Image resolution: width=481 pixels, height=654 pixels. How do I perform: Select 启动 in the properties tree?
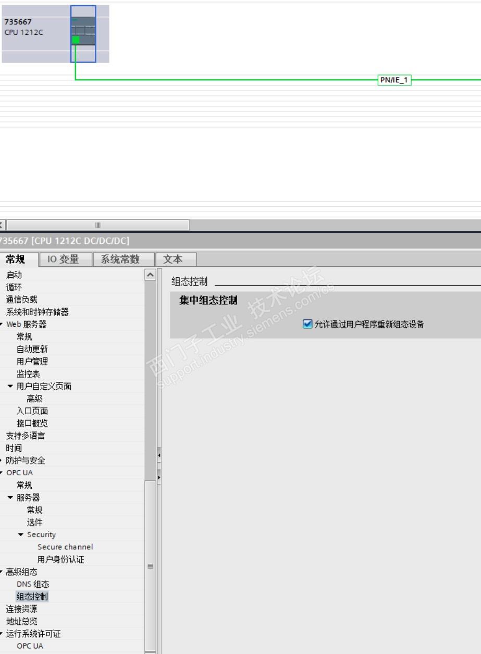[14, 275]
